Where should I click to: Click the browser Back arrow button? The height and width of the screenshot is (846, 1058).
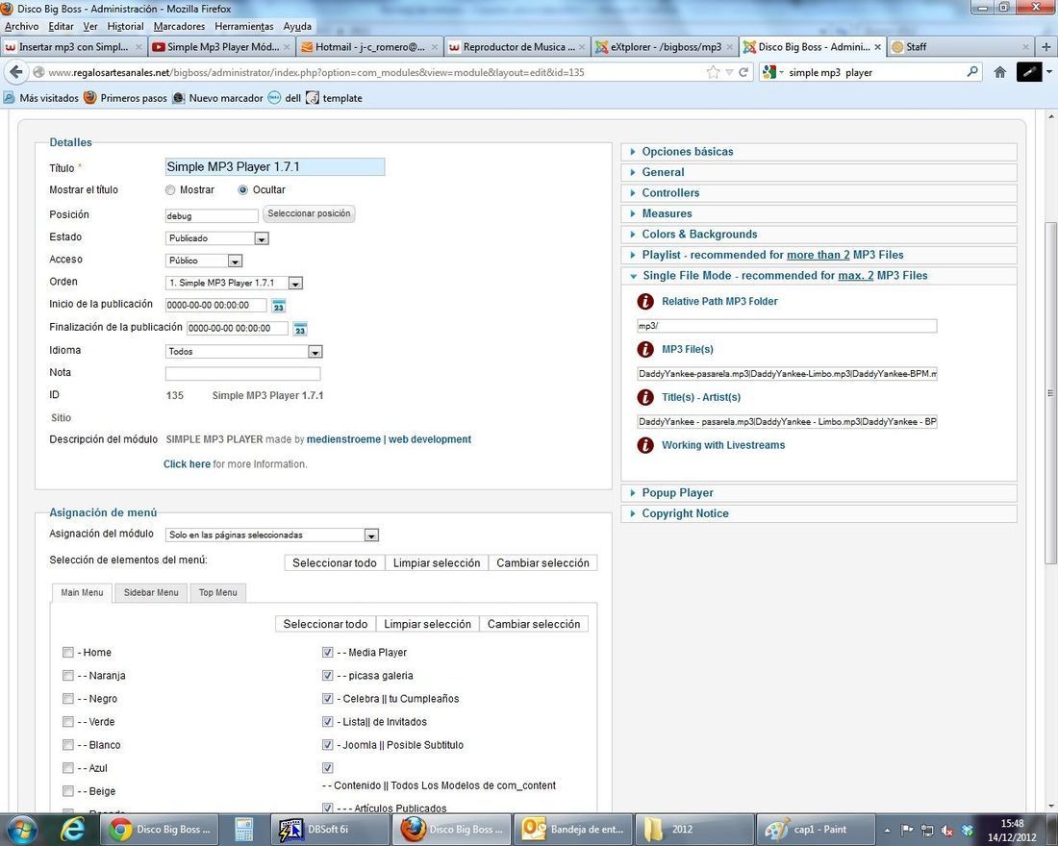pos(16,72)
